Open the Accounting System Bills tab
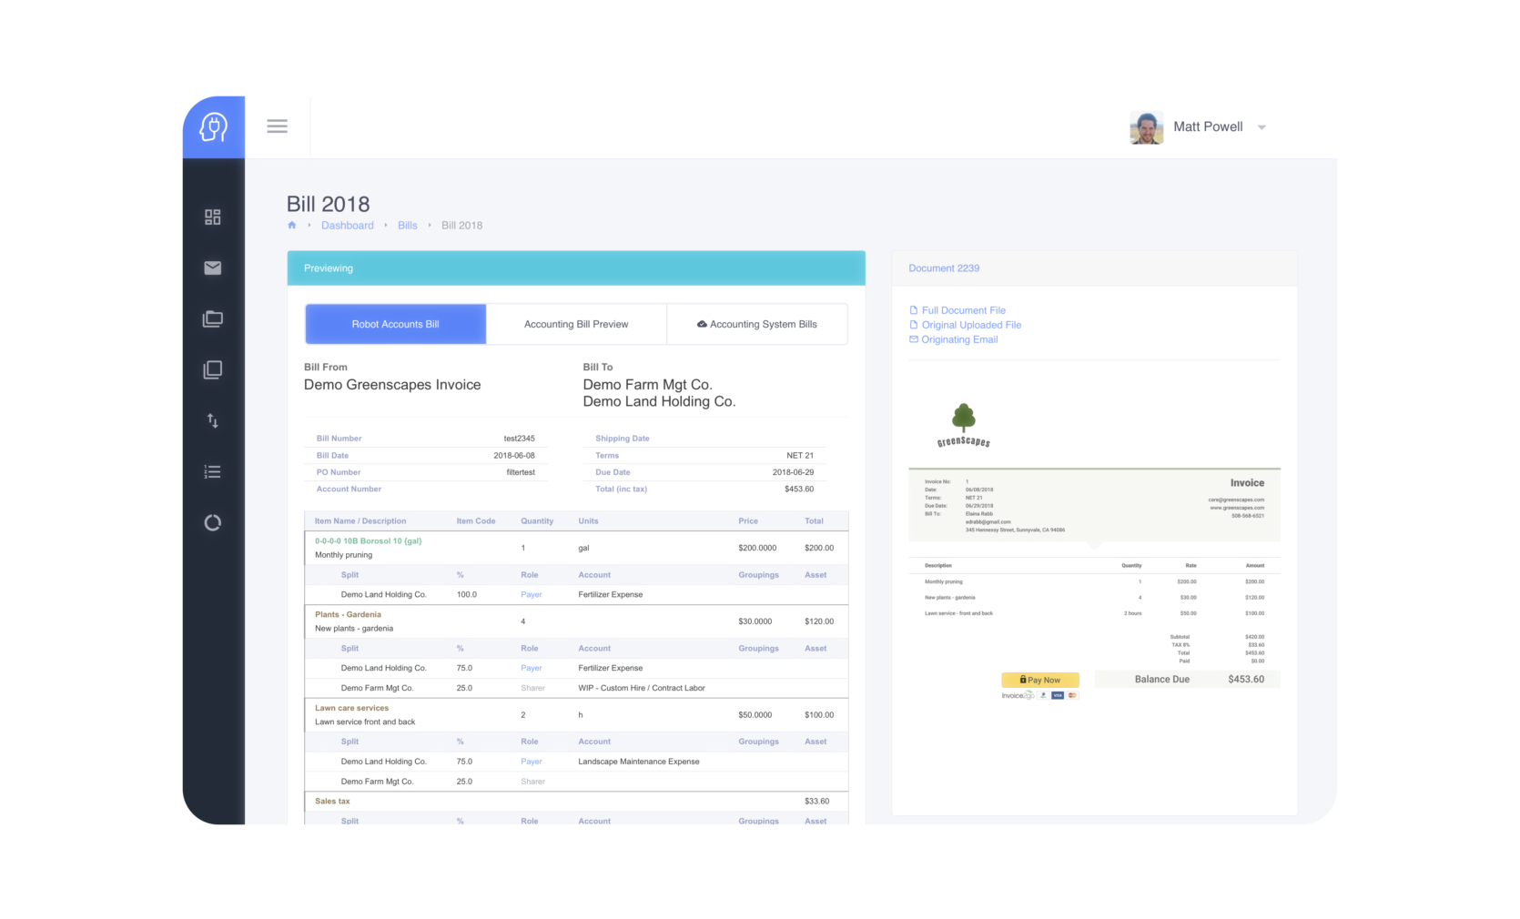 [x=757, y=324]
